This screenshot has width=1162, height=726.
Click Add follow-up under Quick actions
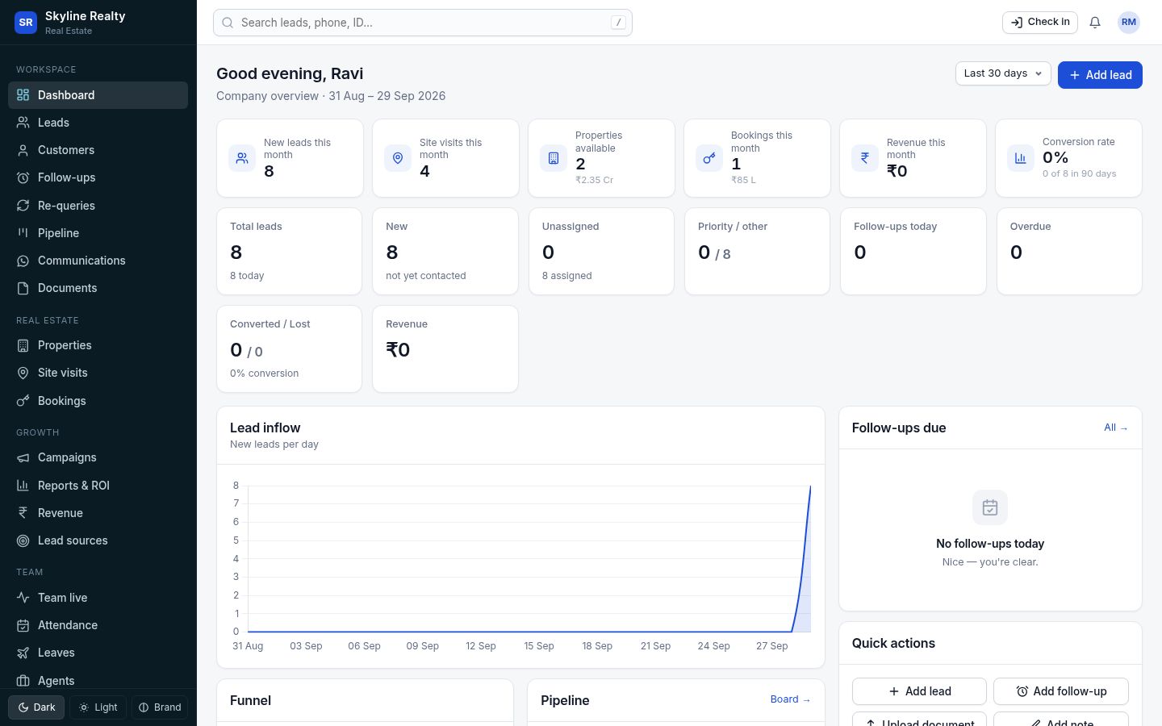[x=1061, y=691]
